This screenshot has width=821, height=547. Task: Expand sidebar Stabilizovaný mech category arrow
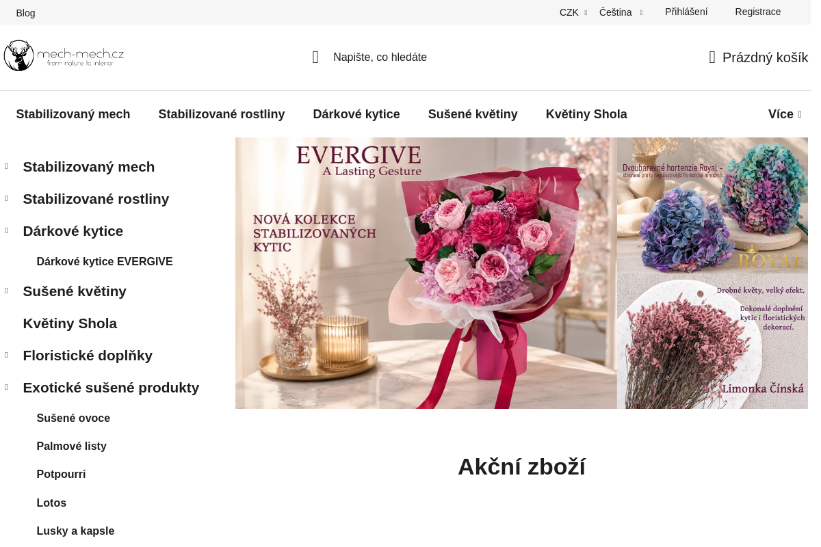point(7,167)
